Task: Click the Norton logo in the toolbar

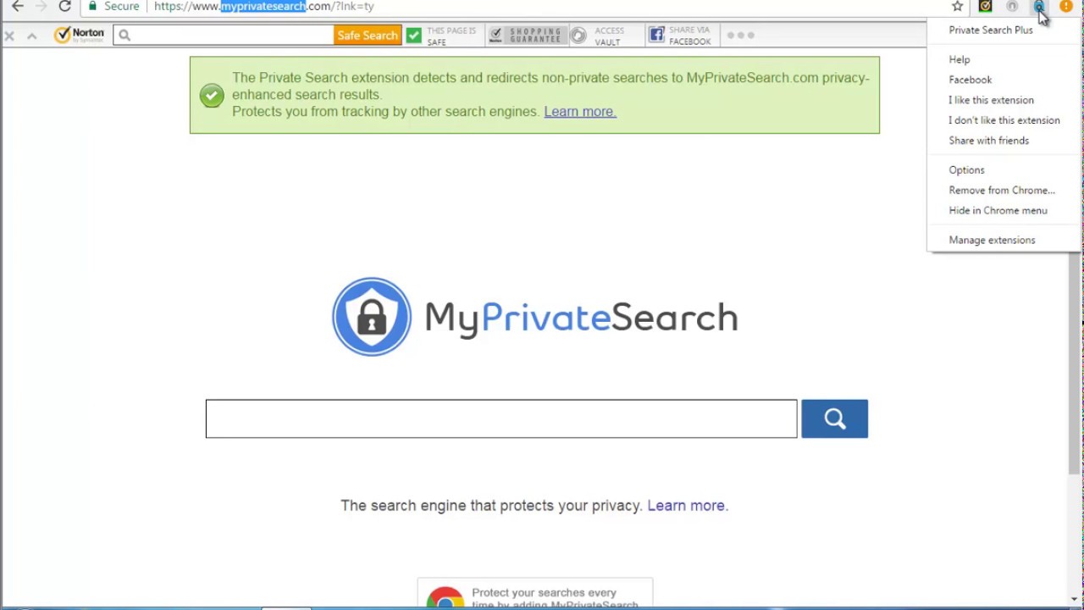Action: tap(79, 35)
